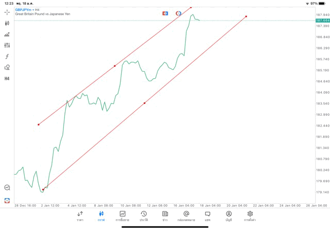Screen dimensions: 330x230
Task: Open chart settings sliders icon
Action: [7, 45]
